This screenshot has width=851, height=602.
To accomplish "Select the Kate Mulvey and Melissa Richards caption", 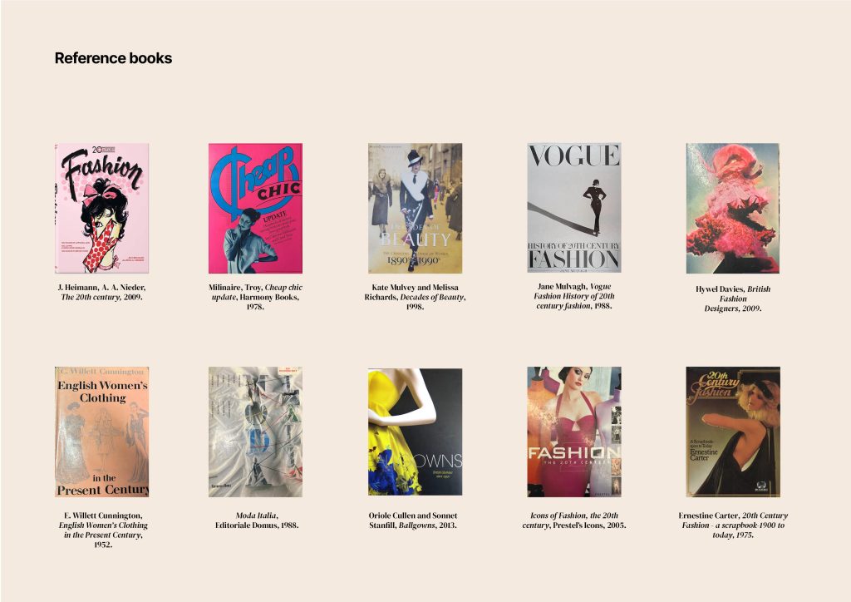I will click(415, 297).
